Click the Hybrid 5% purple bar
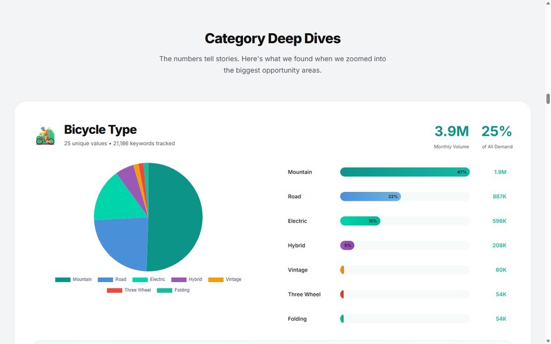Screen dimensions: 551x344 (347, 245)
